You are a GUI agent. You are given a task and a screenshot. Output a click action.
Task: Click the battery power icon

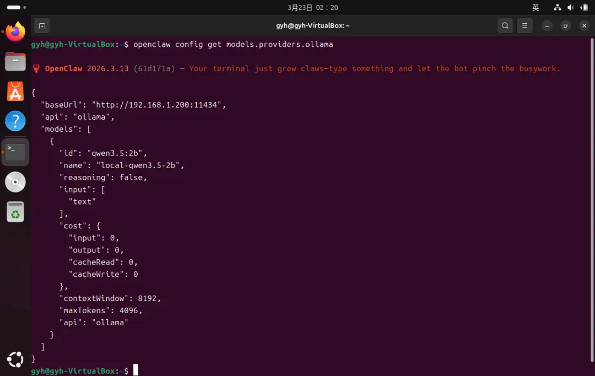(584, 8)
